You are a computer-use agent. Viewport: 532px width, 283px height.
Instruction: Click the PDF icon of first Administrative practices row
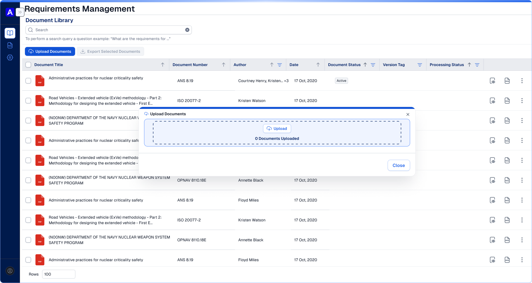pyautogui.click(x=40, y=81)
